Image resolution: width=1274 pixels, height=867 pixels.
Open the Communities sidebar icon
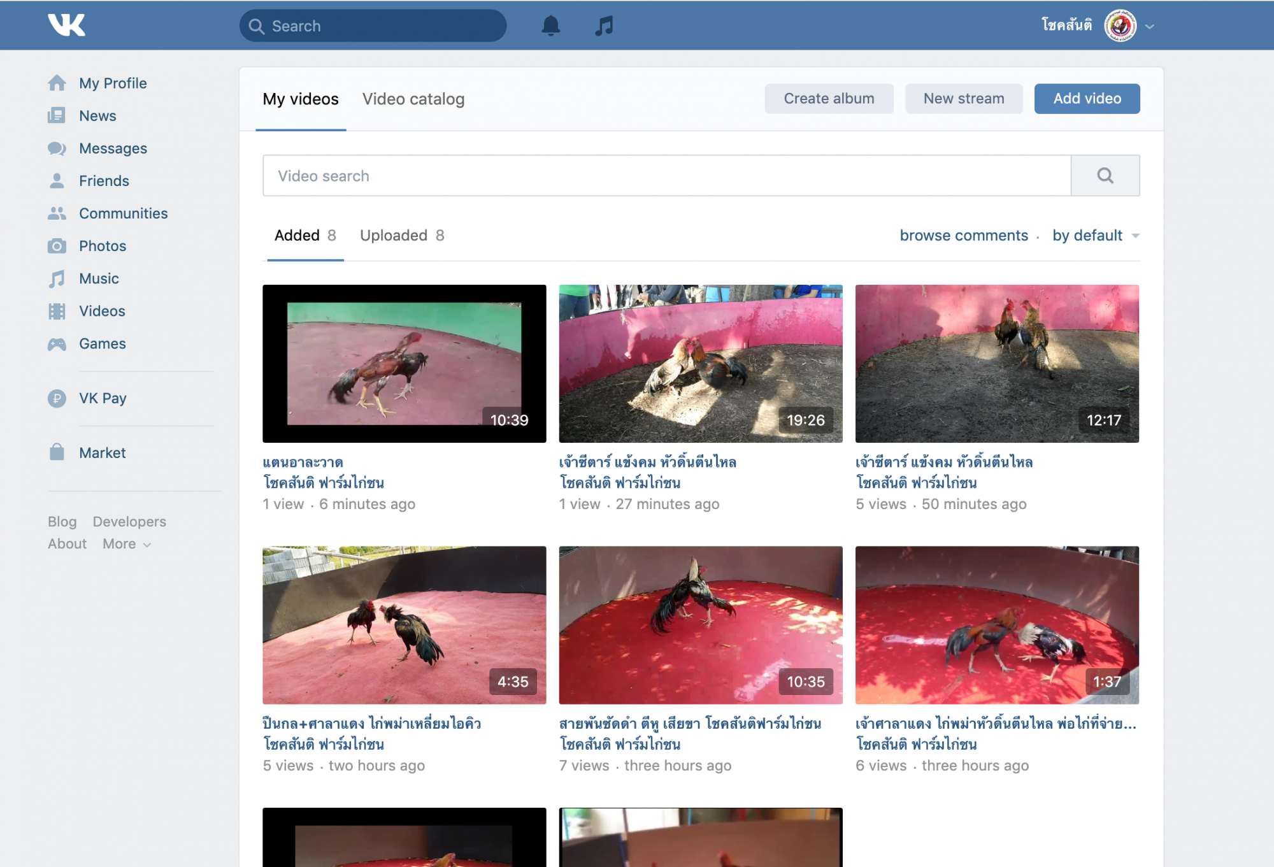57,213
